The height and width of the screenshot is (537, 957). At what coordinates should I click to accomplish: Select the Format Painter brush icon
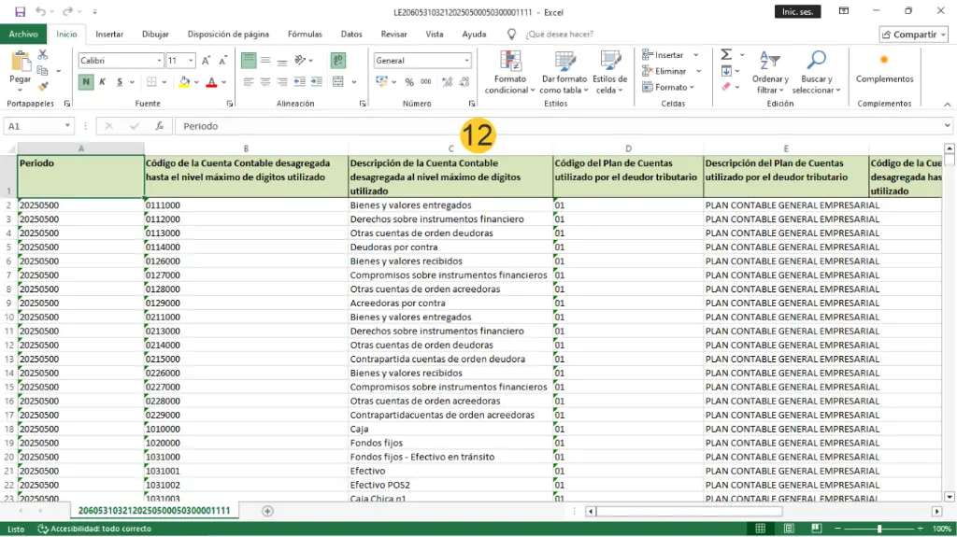(x=43, y=86)
